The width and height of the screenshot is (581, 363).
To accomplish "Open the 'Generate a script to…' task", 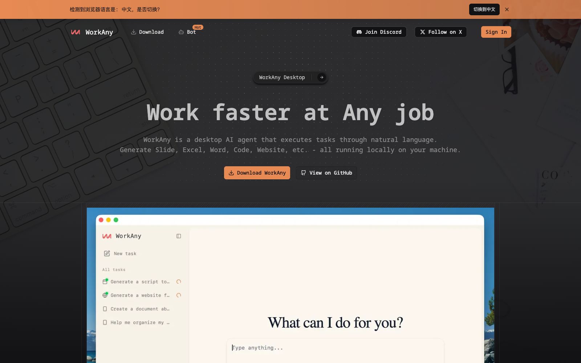I will coord(142,282).
